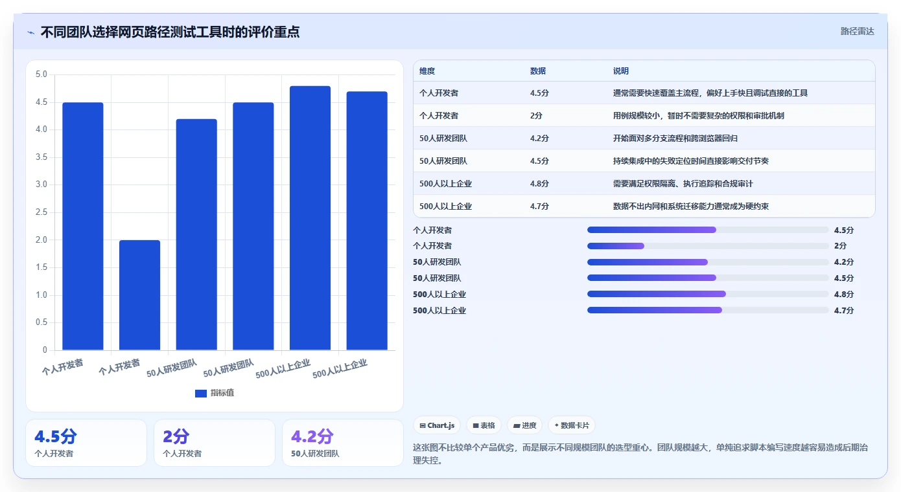Click the title 不同团队选择网页路径测试工具时的评价重点
The image size is (901, 492).
click(170, 32)
